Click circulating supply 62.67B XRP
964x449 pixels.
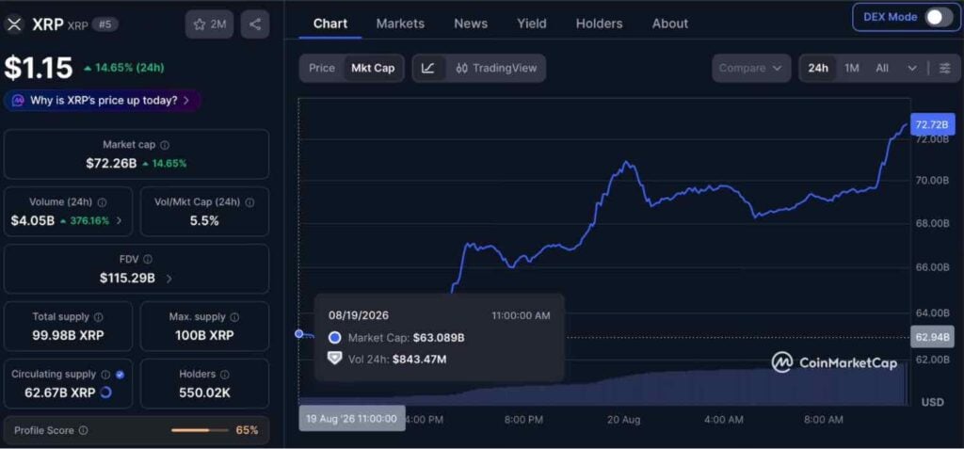pos(60,393)
